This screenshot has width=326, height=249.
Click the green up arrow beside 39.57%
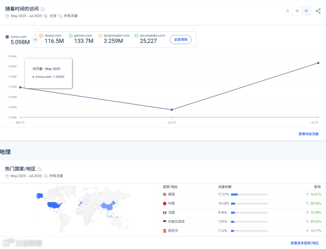pos(307,222)
